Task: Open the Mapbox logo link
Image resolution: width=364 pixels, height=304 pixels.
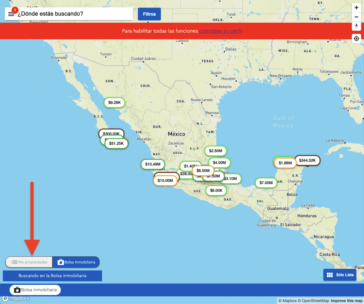Action: [16, 298]
